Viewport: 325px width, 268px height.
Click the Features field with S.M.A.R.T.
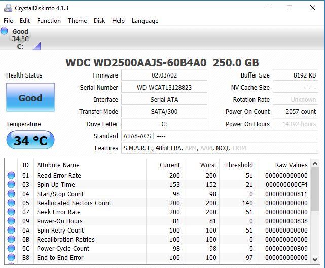click(x=220, y=148)
